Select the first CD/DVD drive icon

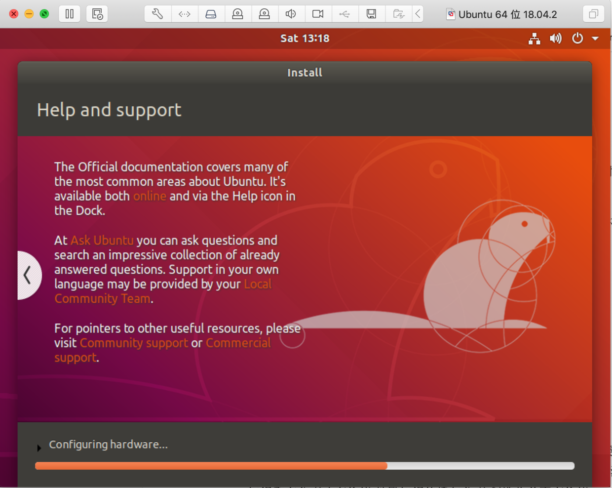pos(238,14)
